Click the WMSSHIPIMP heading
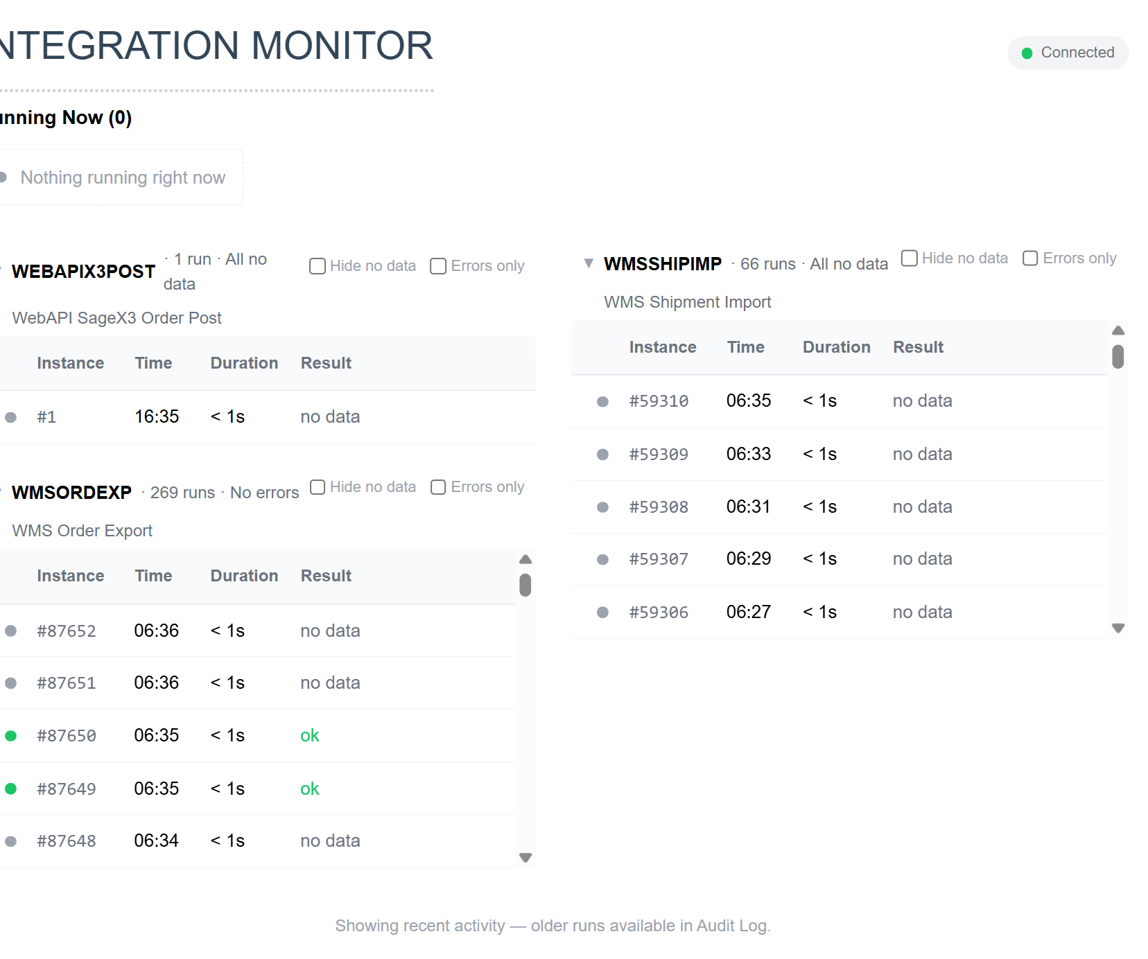1148x959 pixels. pyautogui.click(x=663, y=264)
